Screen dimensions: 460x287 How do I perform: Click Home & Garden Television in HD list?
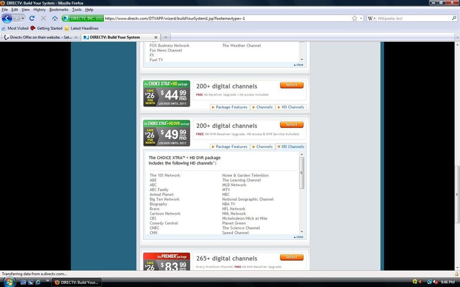click(x=245, y=175)
